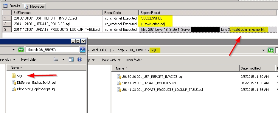Minimize the DB_SERVER explorer window
The height and width of the screenshot is (113, 278).
coord(73,41)
